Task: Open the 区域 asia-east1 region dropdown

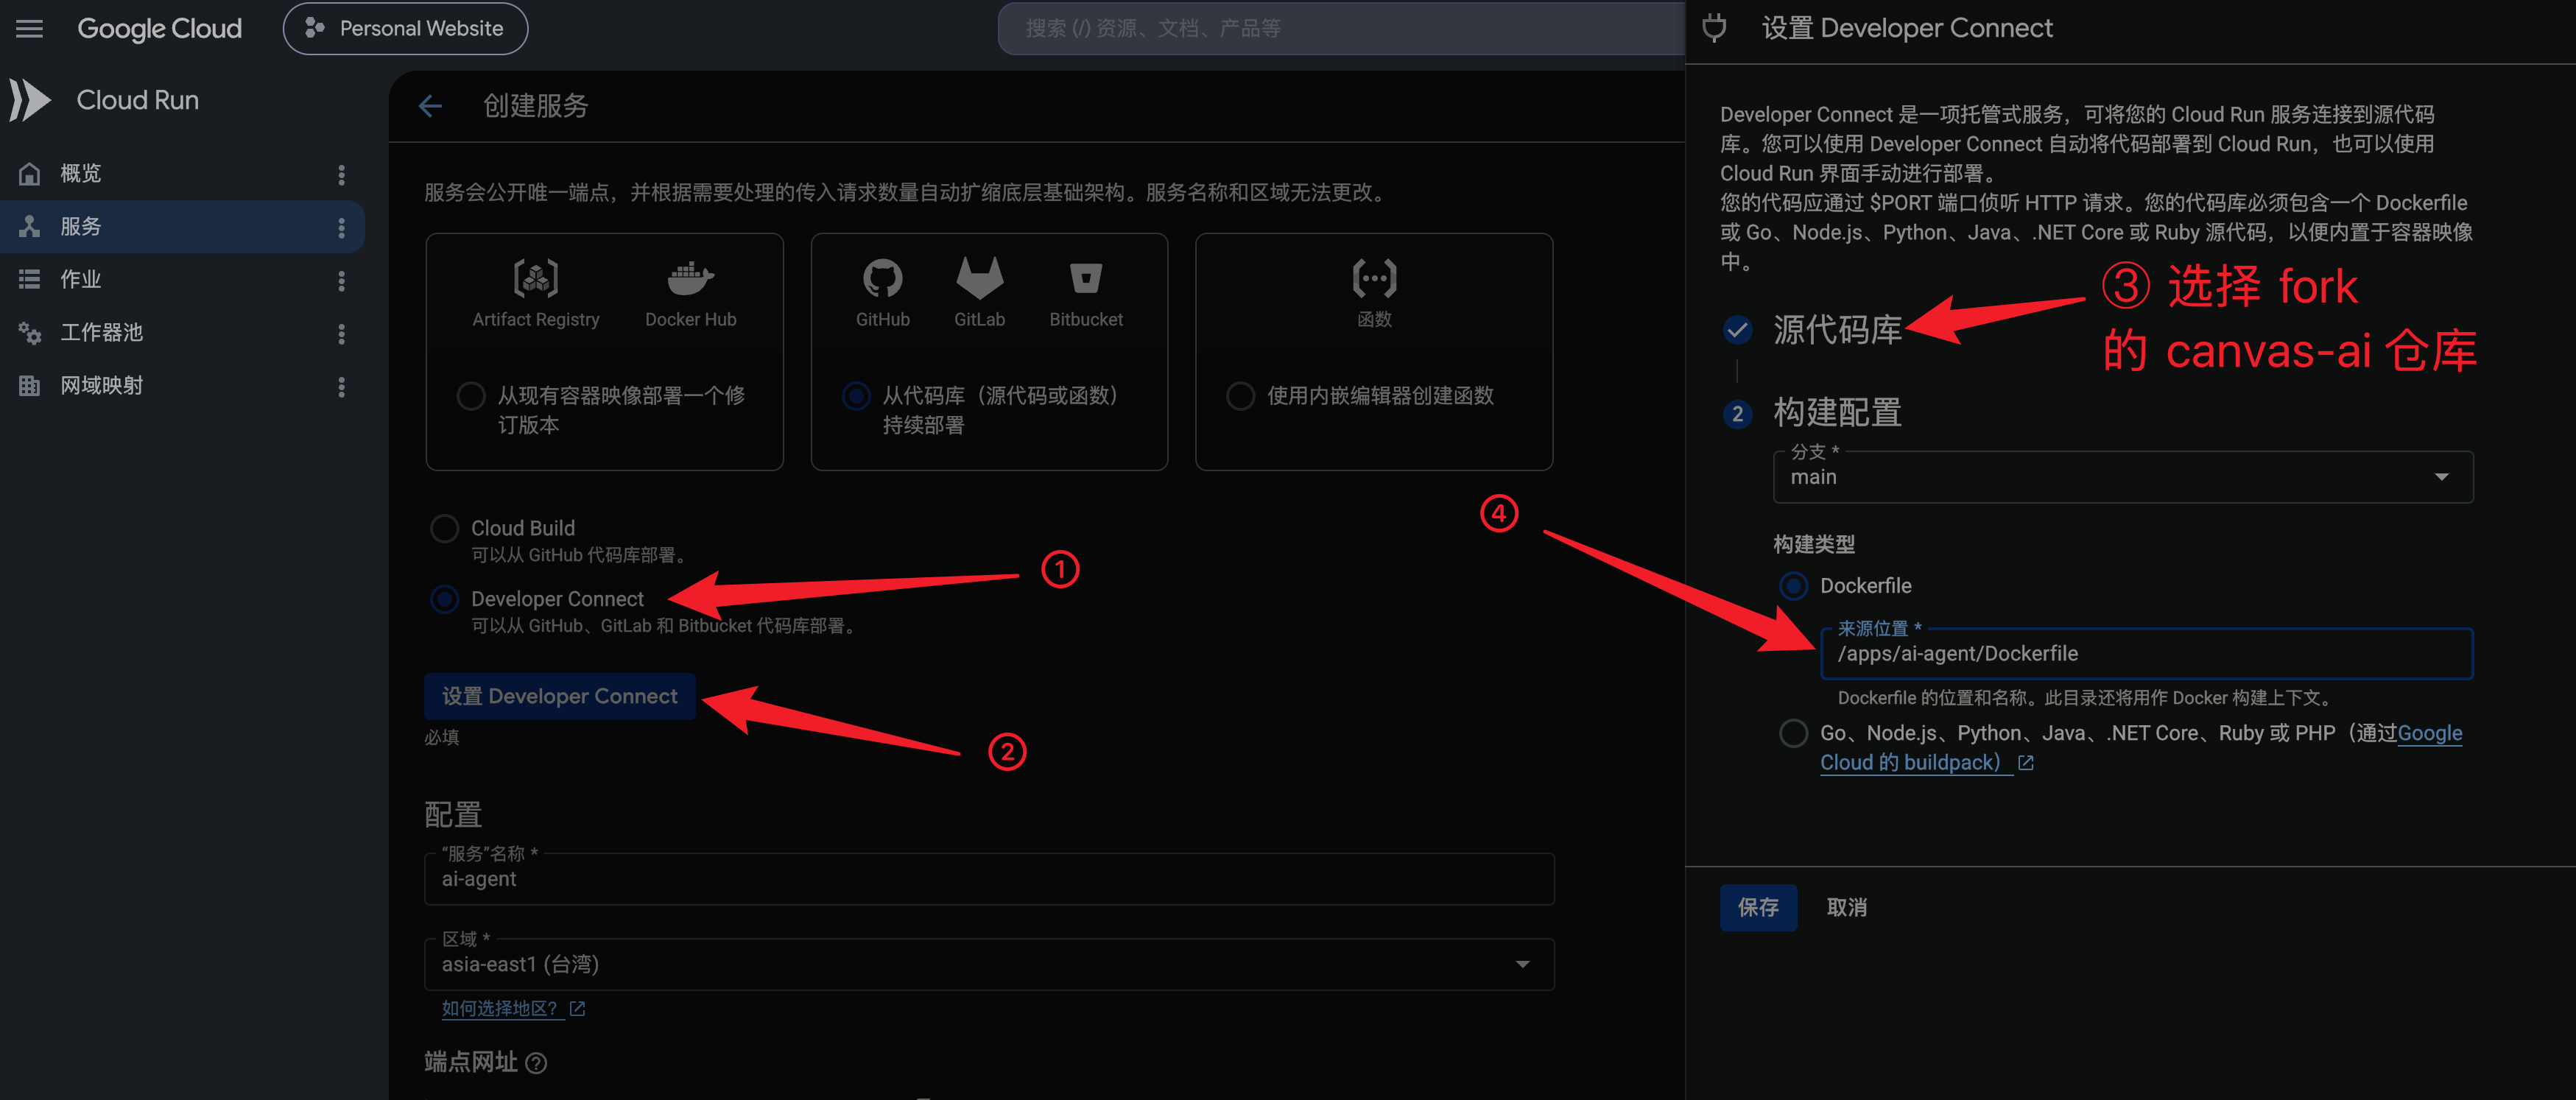Action: pyautogui.click(x=989, y=964)
